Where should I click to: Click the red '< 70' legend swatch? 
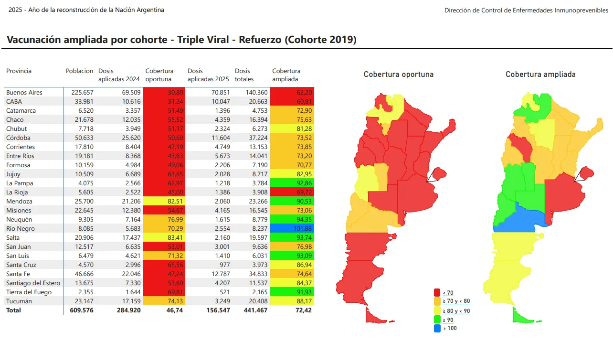click(437, 292)
